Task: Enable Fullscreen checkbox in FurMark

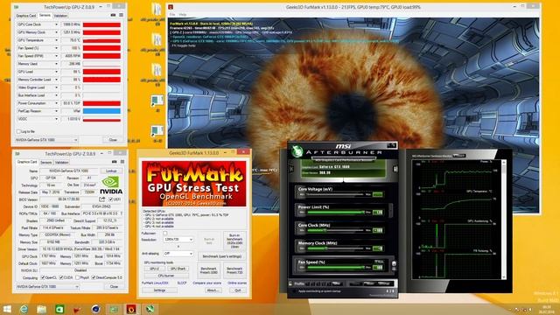Action: coord(165,234)
